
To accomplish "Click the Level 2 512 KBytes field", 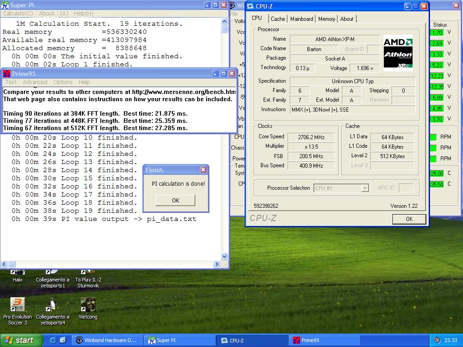I will click(392, 156).
